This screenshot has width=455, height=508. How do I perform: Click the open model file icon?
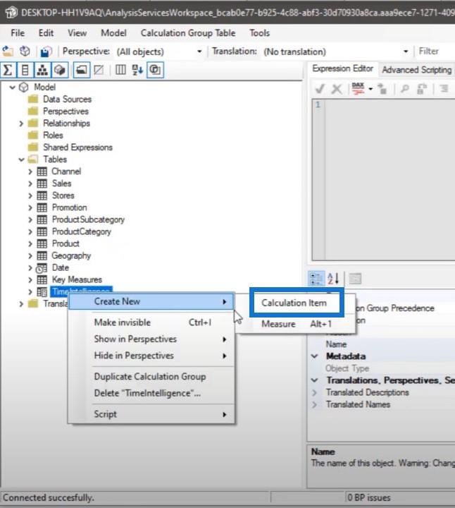pos(8,52)
